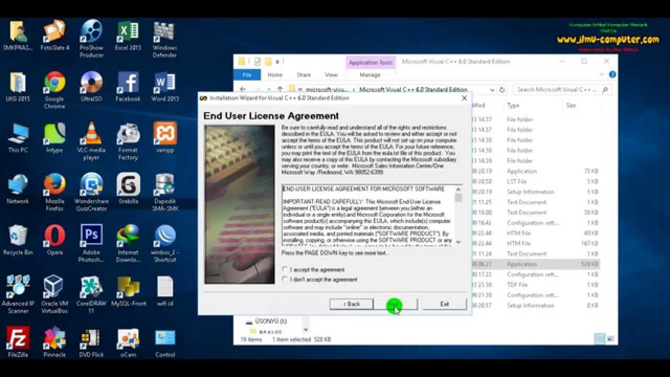Open the Format Factory desktop icon
Viewport: 670px width, 377px height.
[x=128, y=141]
